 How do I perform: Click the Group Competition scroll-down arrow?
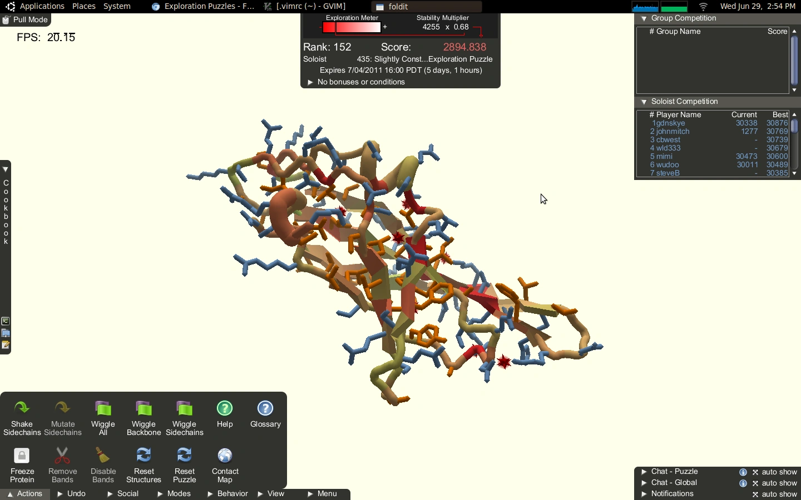tap(794, 90)
